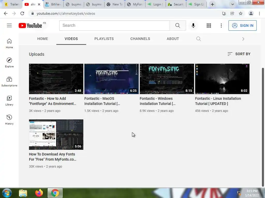Screen dimensions: 265x198
Task: Open 'Fontastic - Windows Installation Tutorial' title
Action: coord(158,101)
